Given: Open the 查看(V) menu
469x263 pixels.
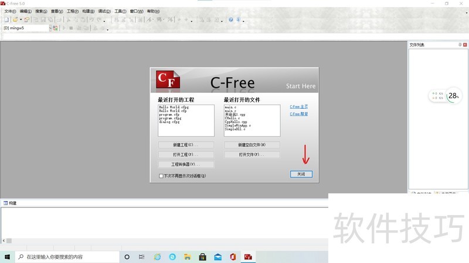Looking at the screenshot, I should point(57,11).
